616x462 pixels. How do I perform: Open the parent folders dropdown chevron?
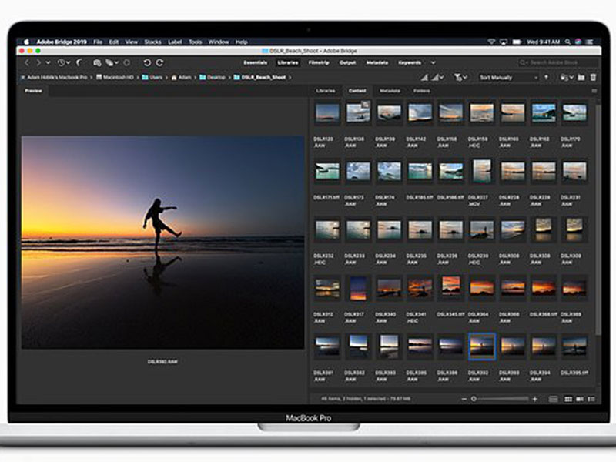point(48,62)
